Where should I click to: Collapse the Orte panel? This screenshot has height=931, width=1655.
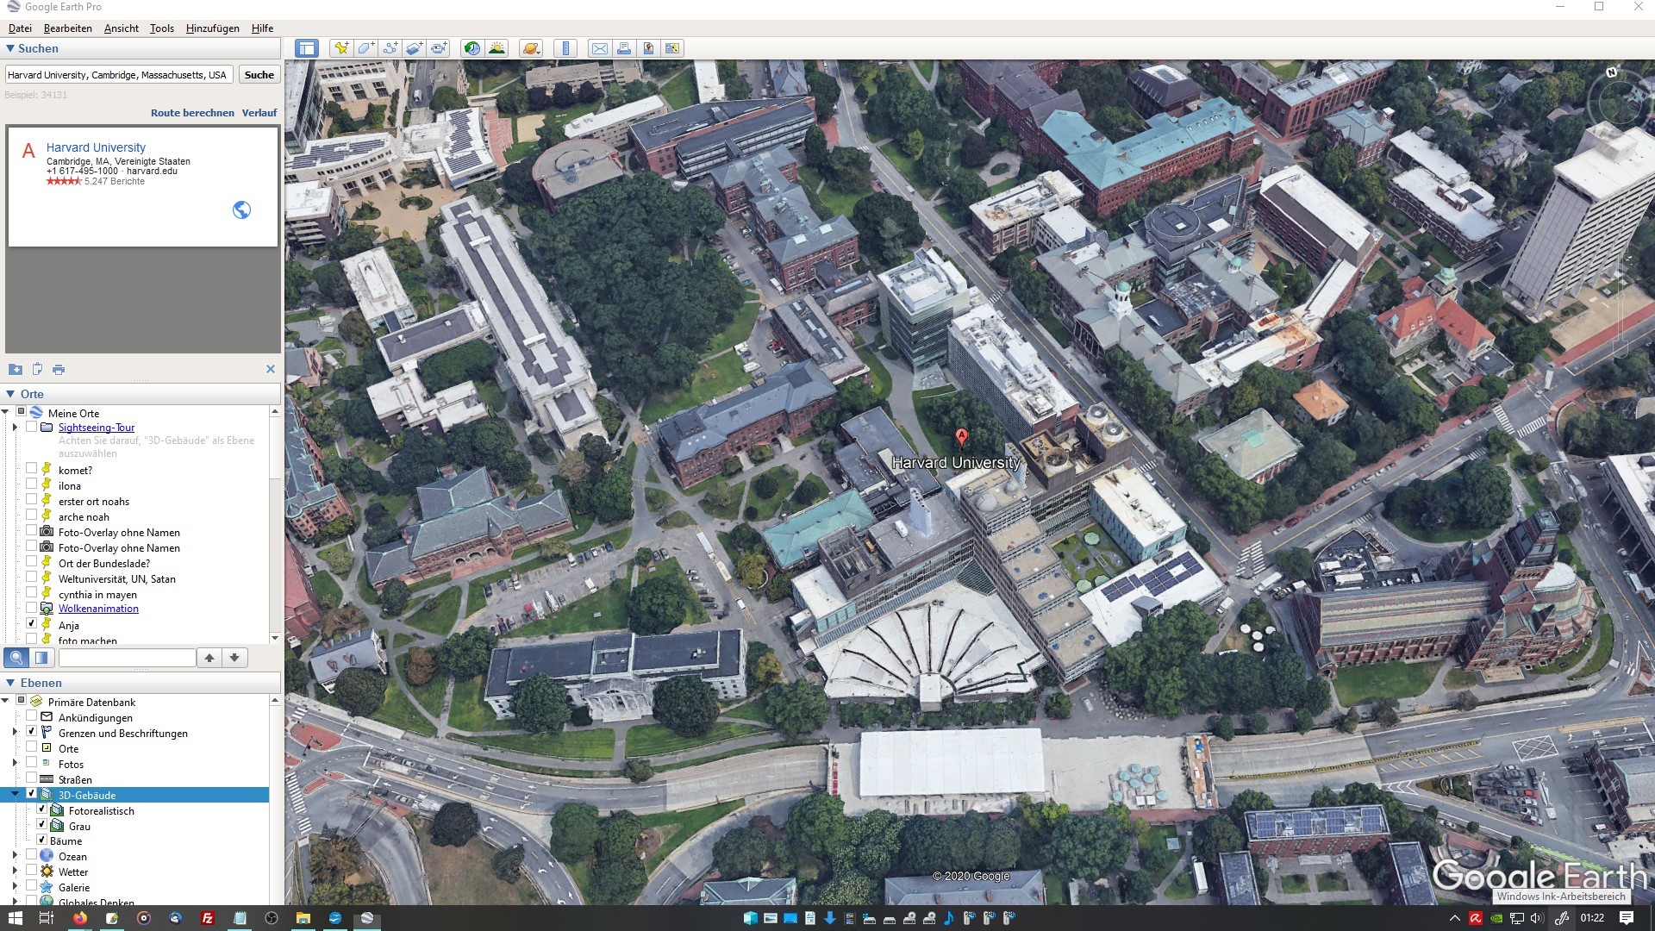point(10,394)
